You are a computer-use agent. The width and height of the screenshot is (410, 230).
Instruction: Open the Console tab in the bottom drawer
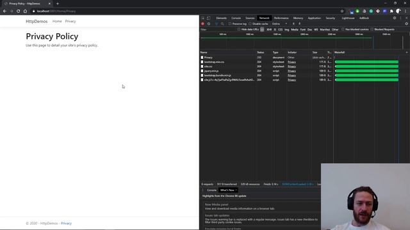tap(211, 190)
